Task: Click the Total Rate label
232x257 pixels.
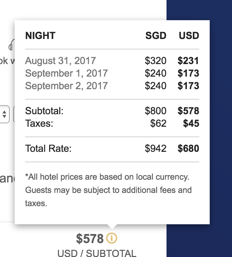Action: pyautogui.click(x=48, y=148)
